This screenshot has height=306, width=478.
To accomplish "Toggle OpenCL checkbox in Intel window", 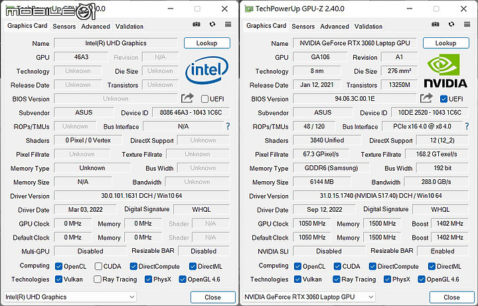I will point(58,266).
